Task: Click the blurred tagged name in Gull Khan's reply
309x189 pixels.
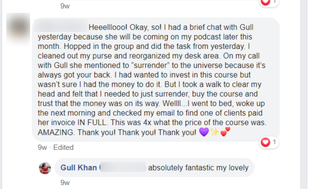Action: click(x=123, y=167)
